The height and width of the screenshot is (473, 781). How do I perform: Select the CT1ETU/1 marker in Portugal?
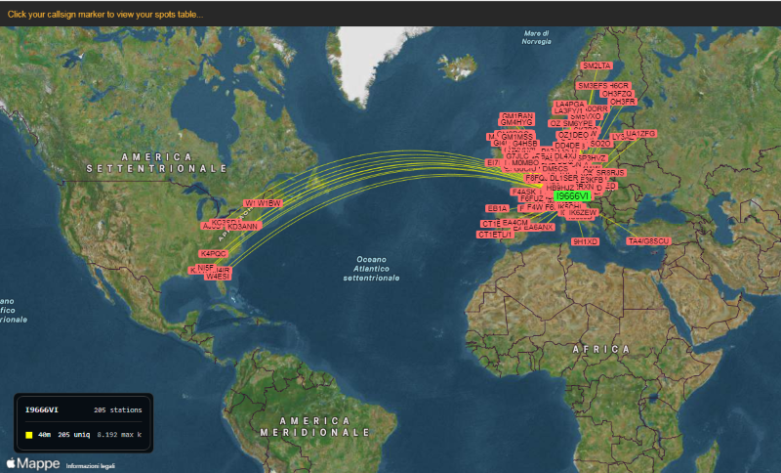pos(495,235)
